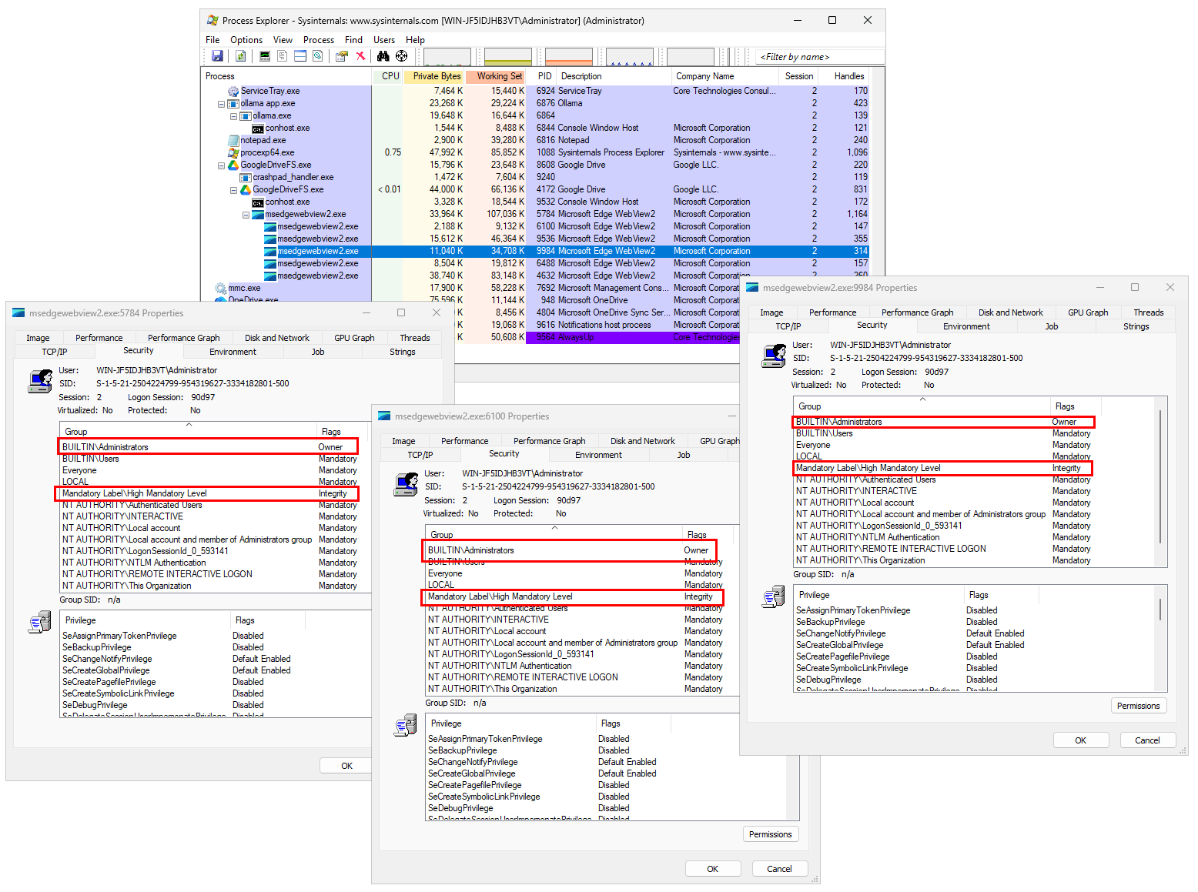Select the Kill Process toolbar icon
1198x892 pixels.
(x=360, y=56)
